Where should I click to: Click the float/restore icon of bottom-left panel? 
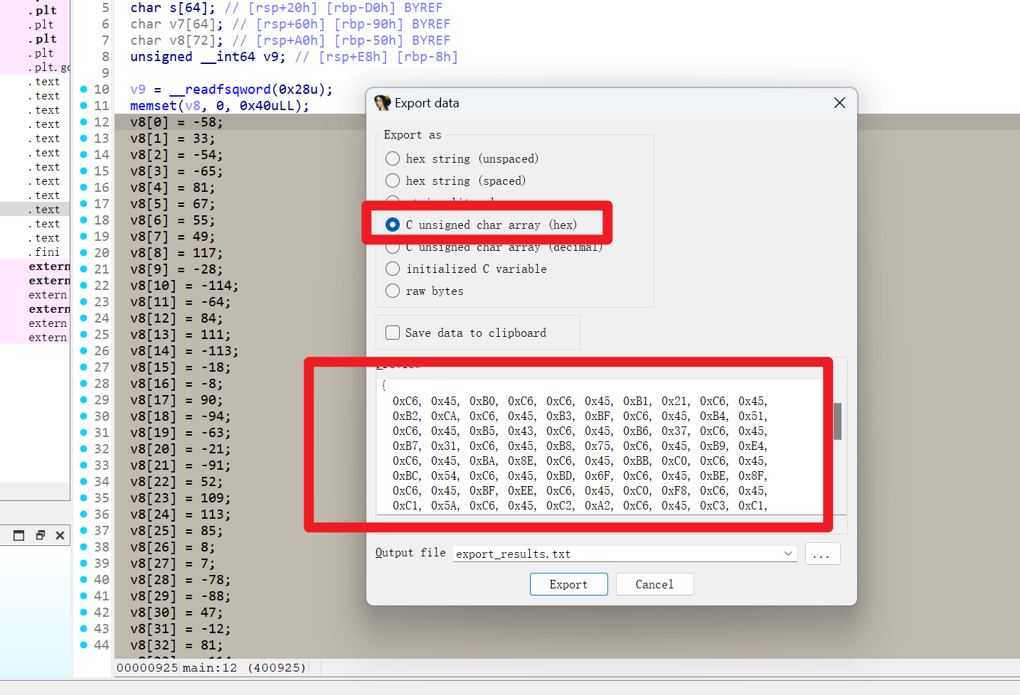[41, 535]
